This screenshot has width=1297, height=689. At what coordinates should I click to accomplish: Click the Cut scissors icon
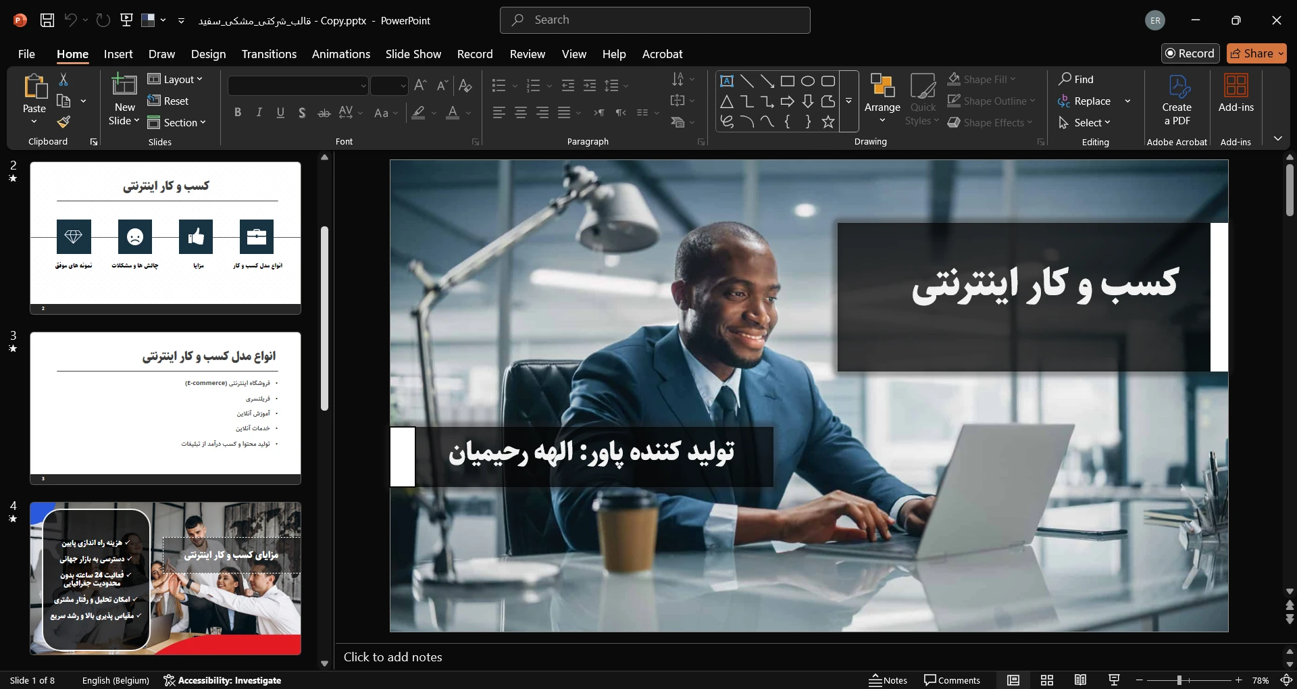pos(63,80)
